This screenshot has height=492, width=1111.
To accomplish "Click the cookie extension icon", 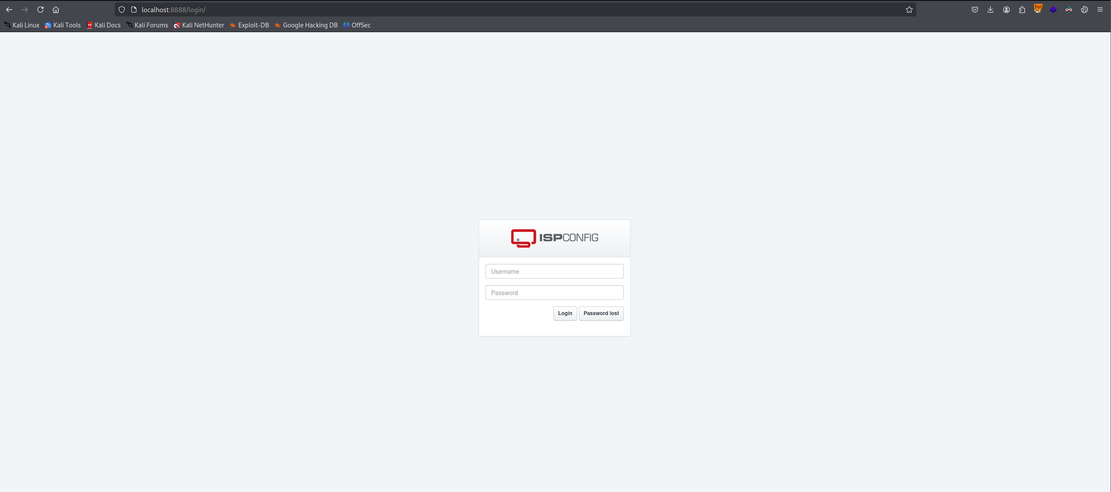I will pos(1084,10).
